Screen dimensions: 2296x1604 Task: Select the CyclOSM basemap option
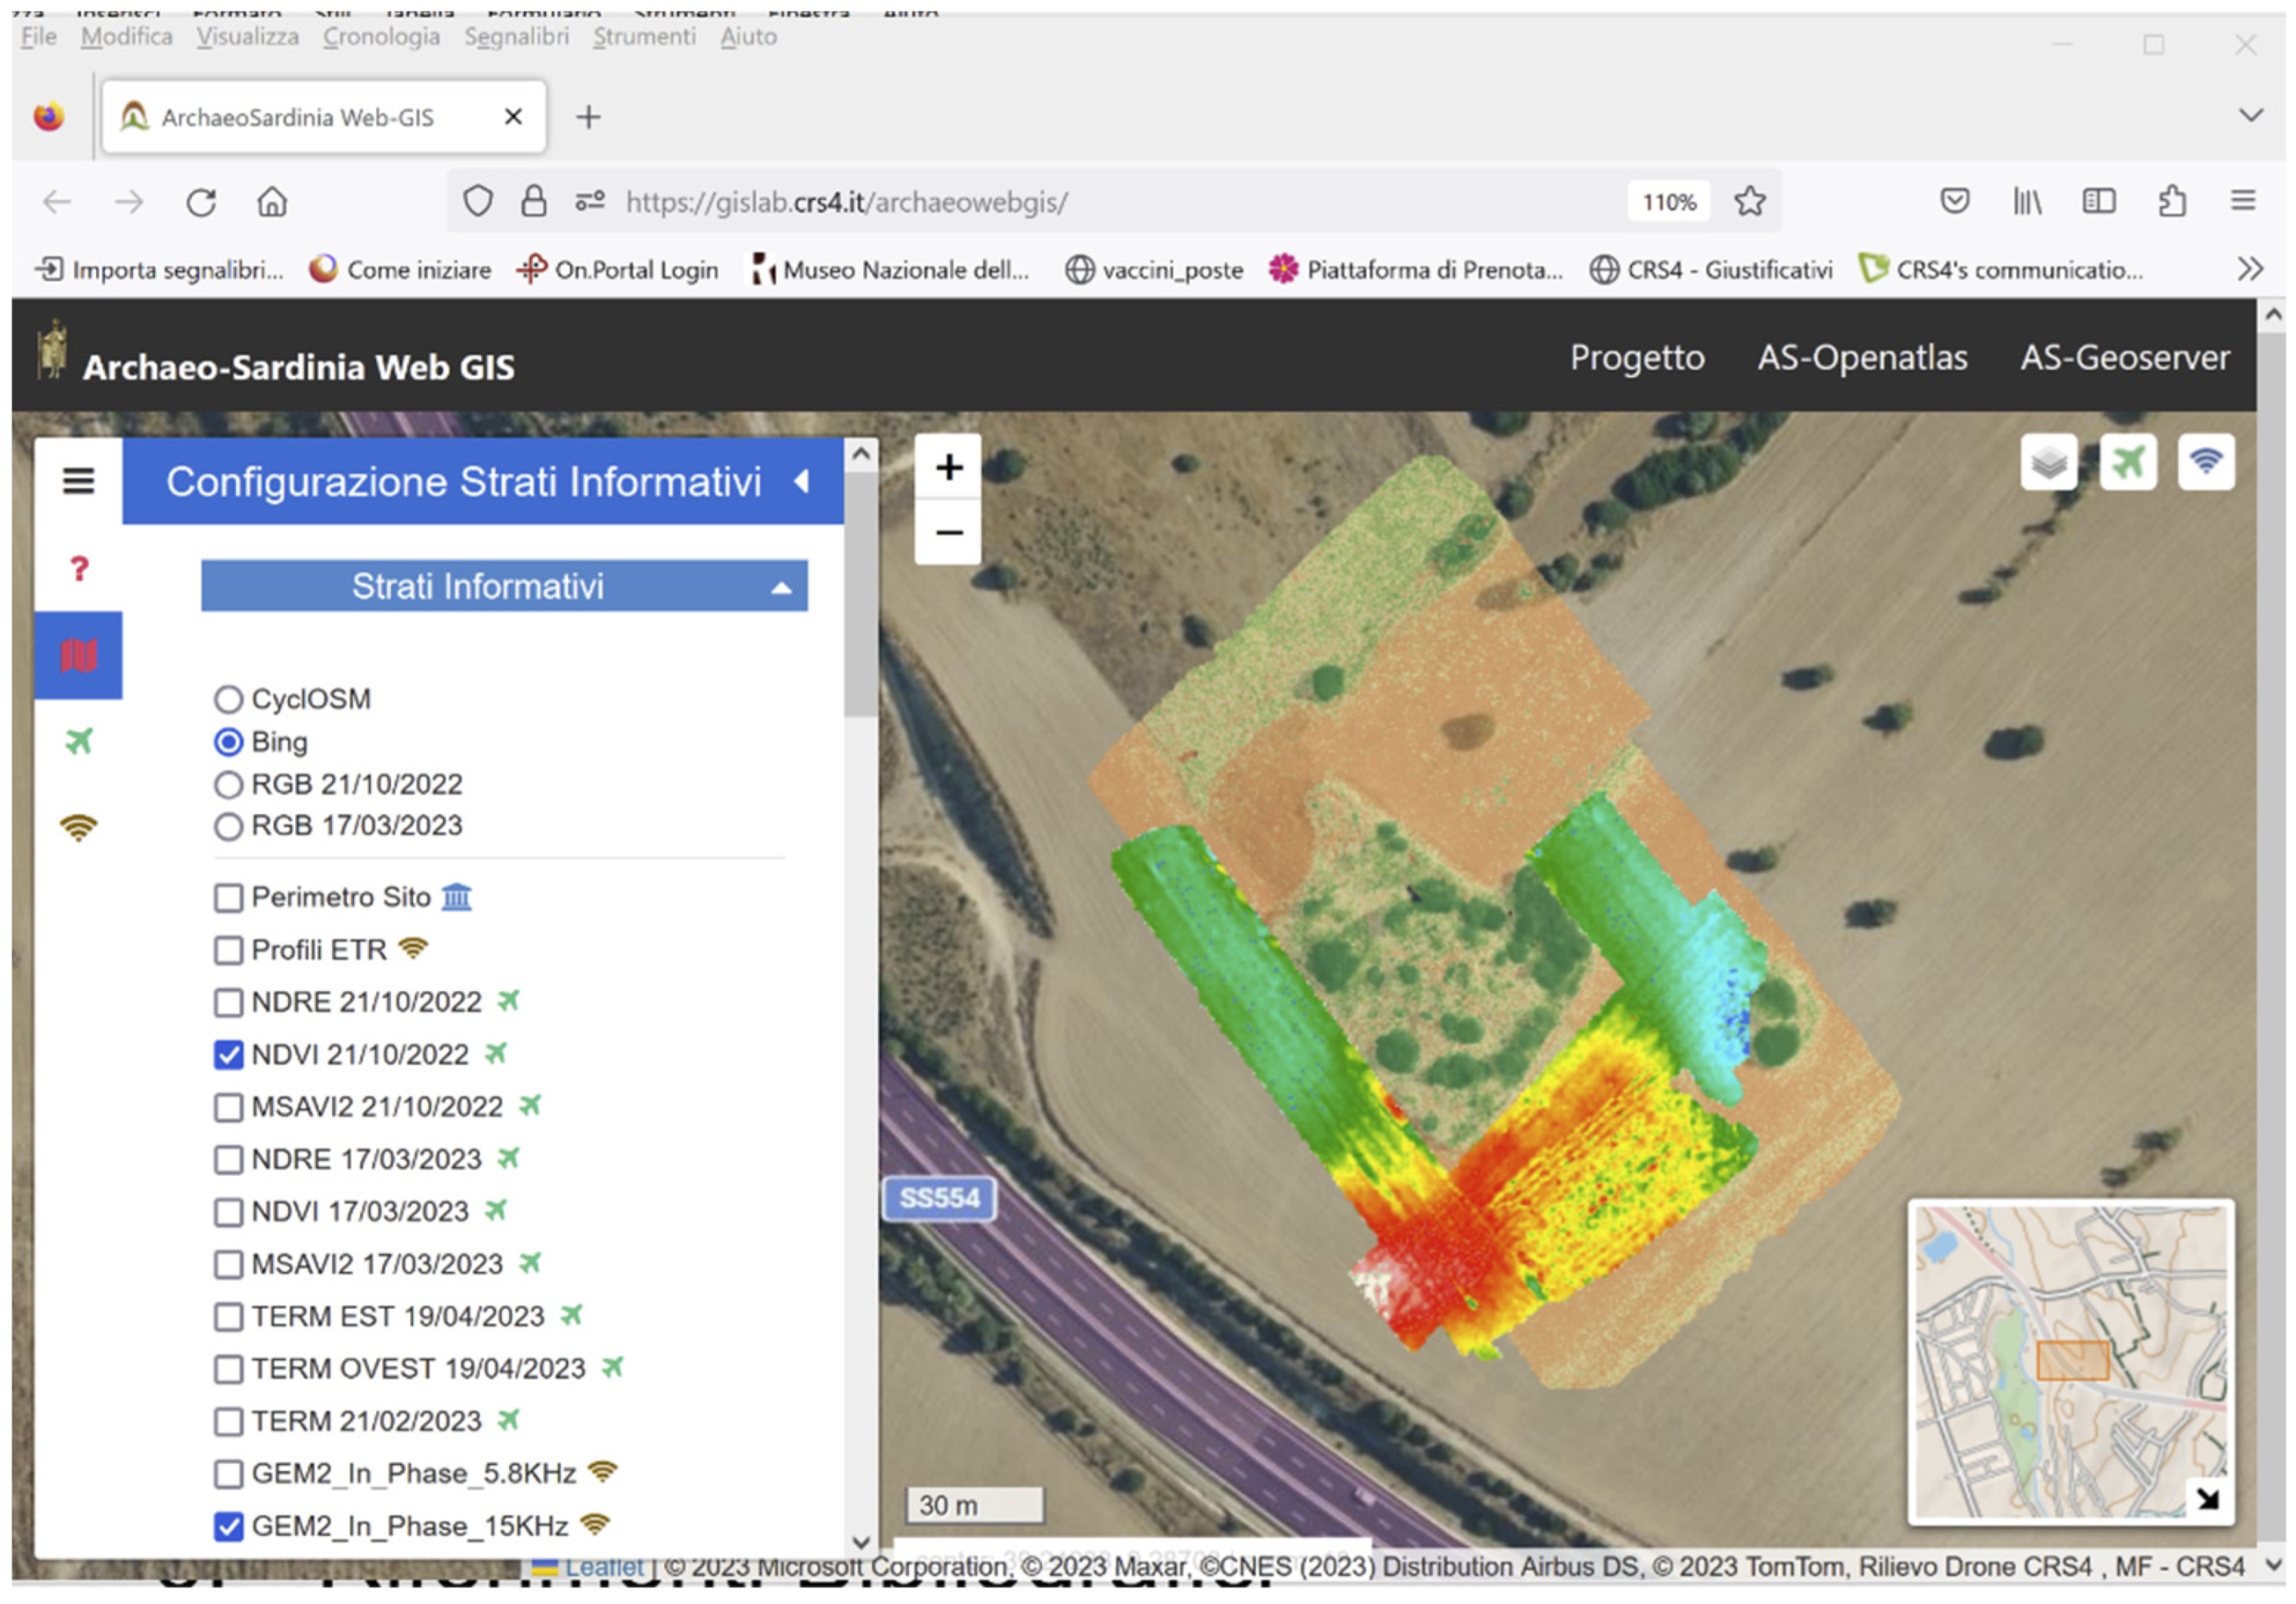229,699
